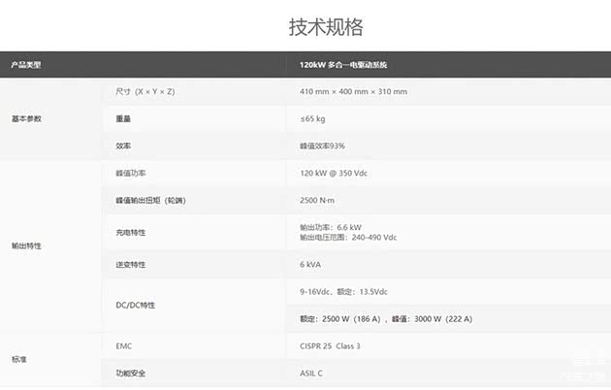The width and height of the screenshot is (611, 390).
Task: Select the CISPR 25 Class 3 value
Action: (330, 345)
